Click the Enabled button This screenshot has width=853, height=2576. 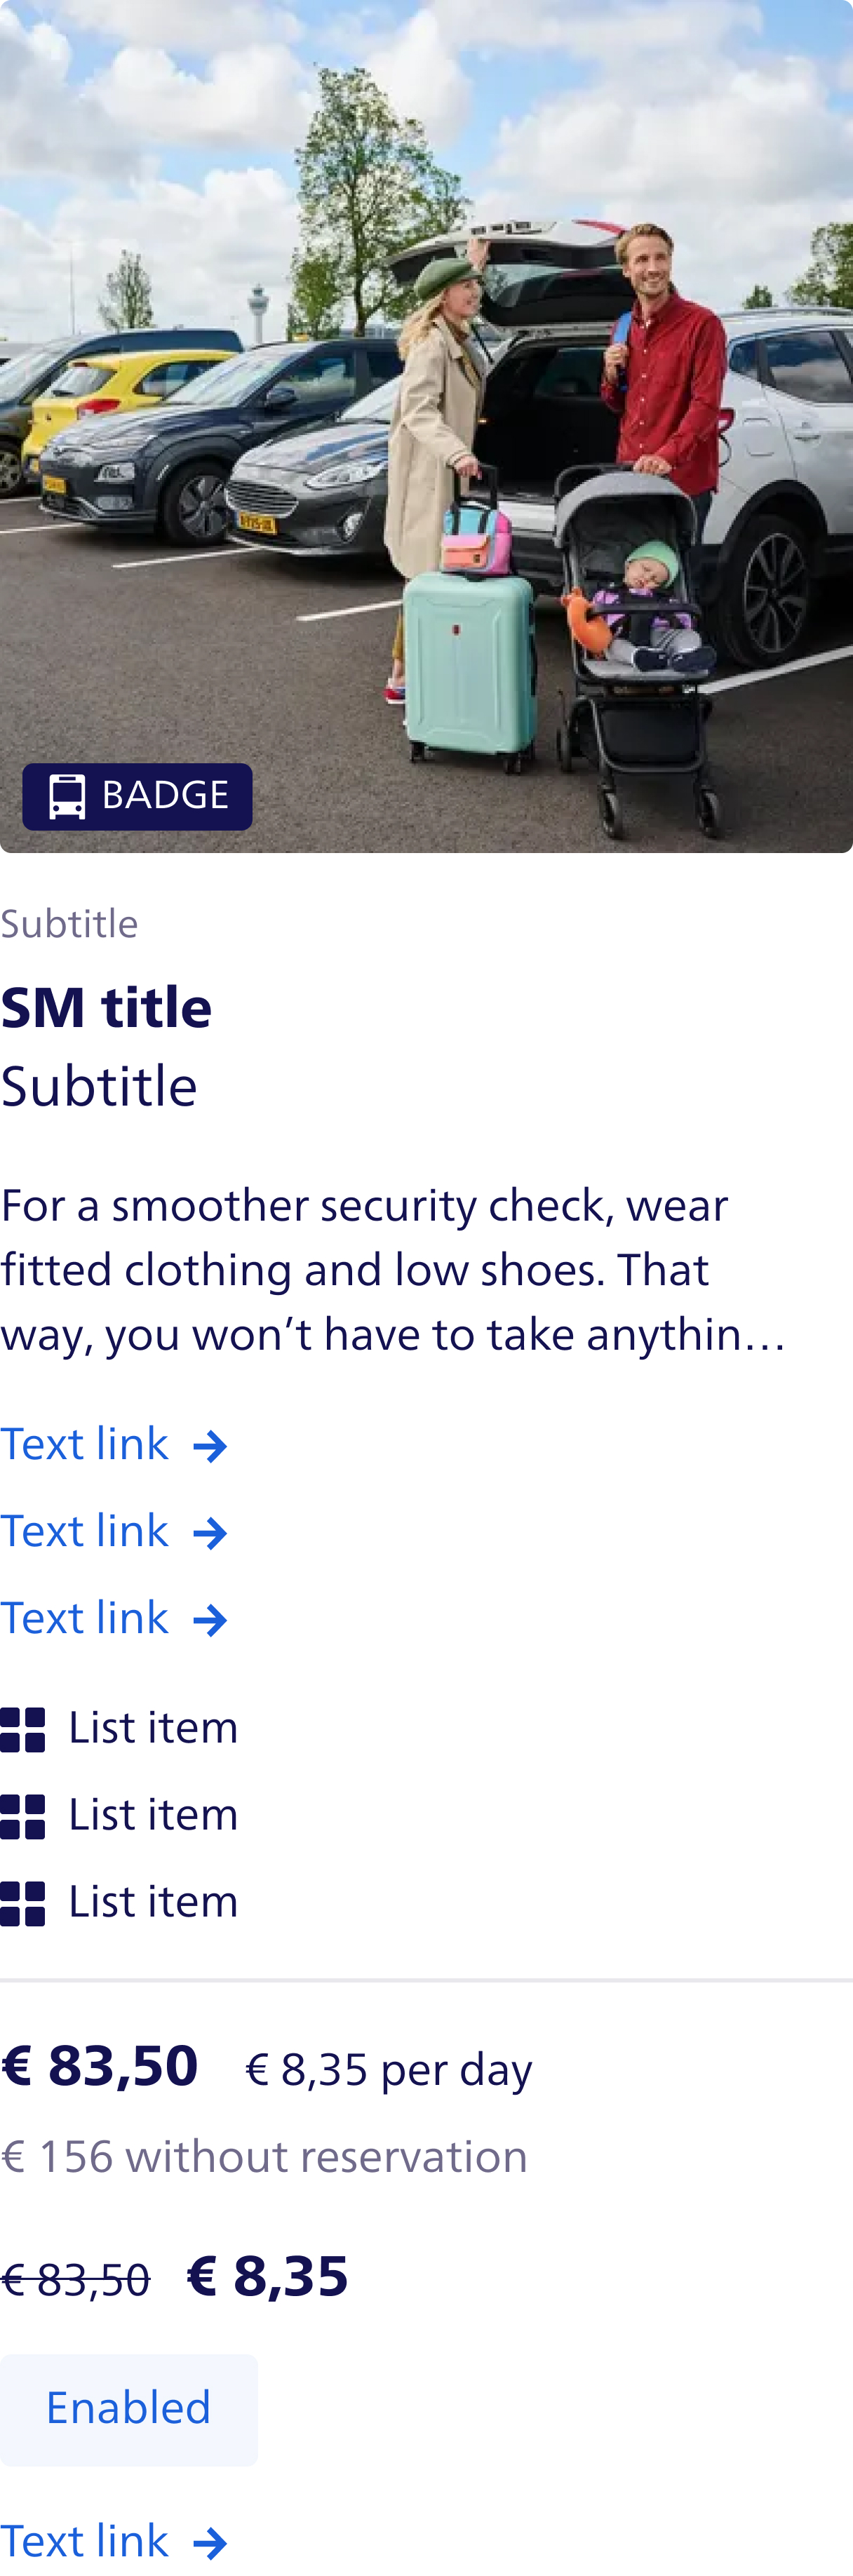pos(129,2409)
